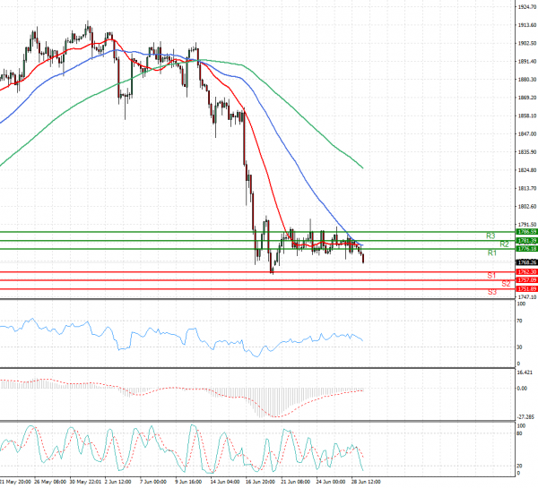Image resolution: width=538 pixels, height=488 pixels.
Task: Click the R1 resistance label
Action: pos(492,253)
